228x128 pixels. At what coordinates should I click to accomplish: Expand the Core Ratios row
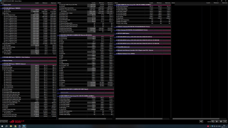tap(3, 54)
